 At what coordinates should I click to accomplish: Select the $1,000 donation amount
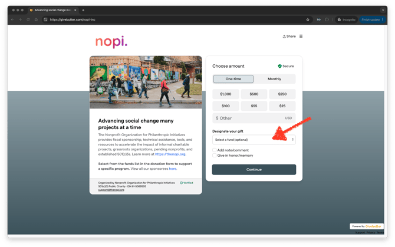[x=226, y=94]
